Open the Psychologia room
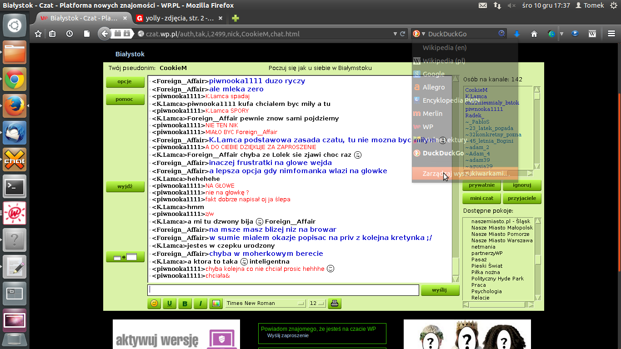 pos(486,291)
